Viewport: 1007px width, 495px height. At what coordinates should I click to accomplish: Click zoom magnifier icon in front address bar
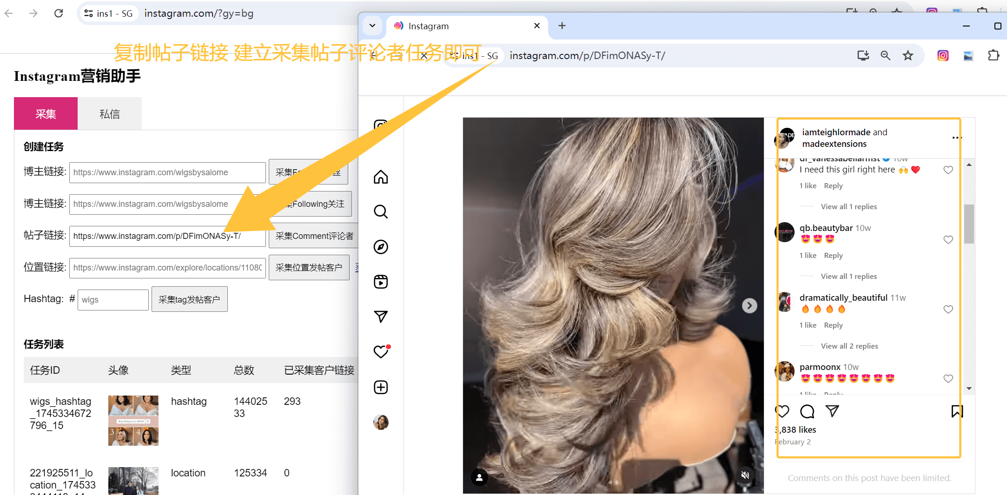coord(886,56)
